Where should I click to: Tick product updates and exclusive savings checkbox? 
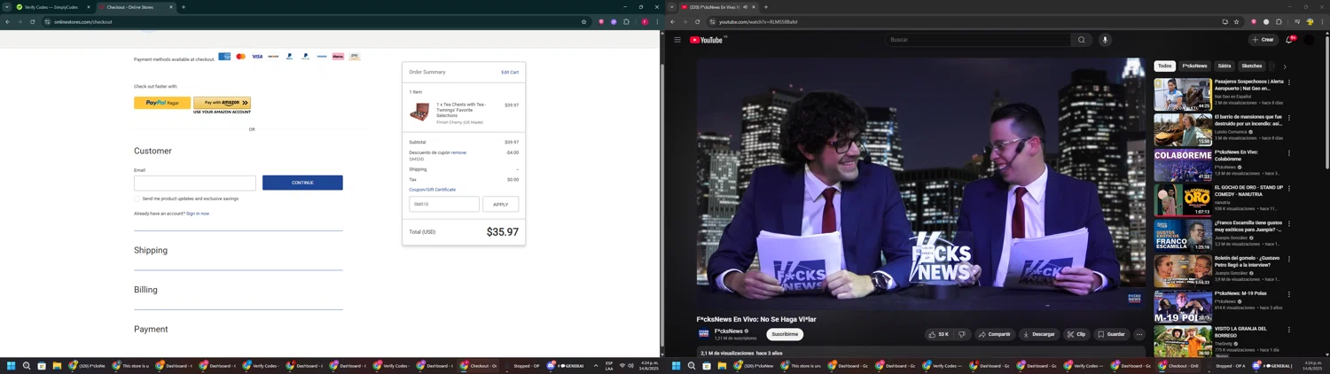[137, 199]
